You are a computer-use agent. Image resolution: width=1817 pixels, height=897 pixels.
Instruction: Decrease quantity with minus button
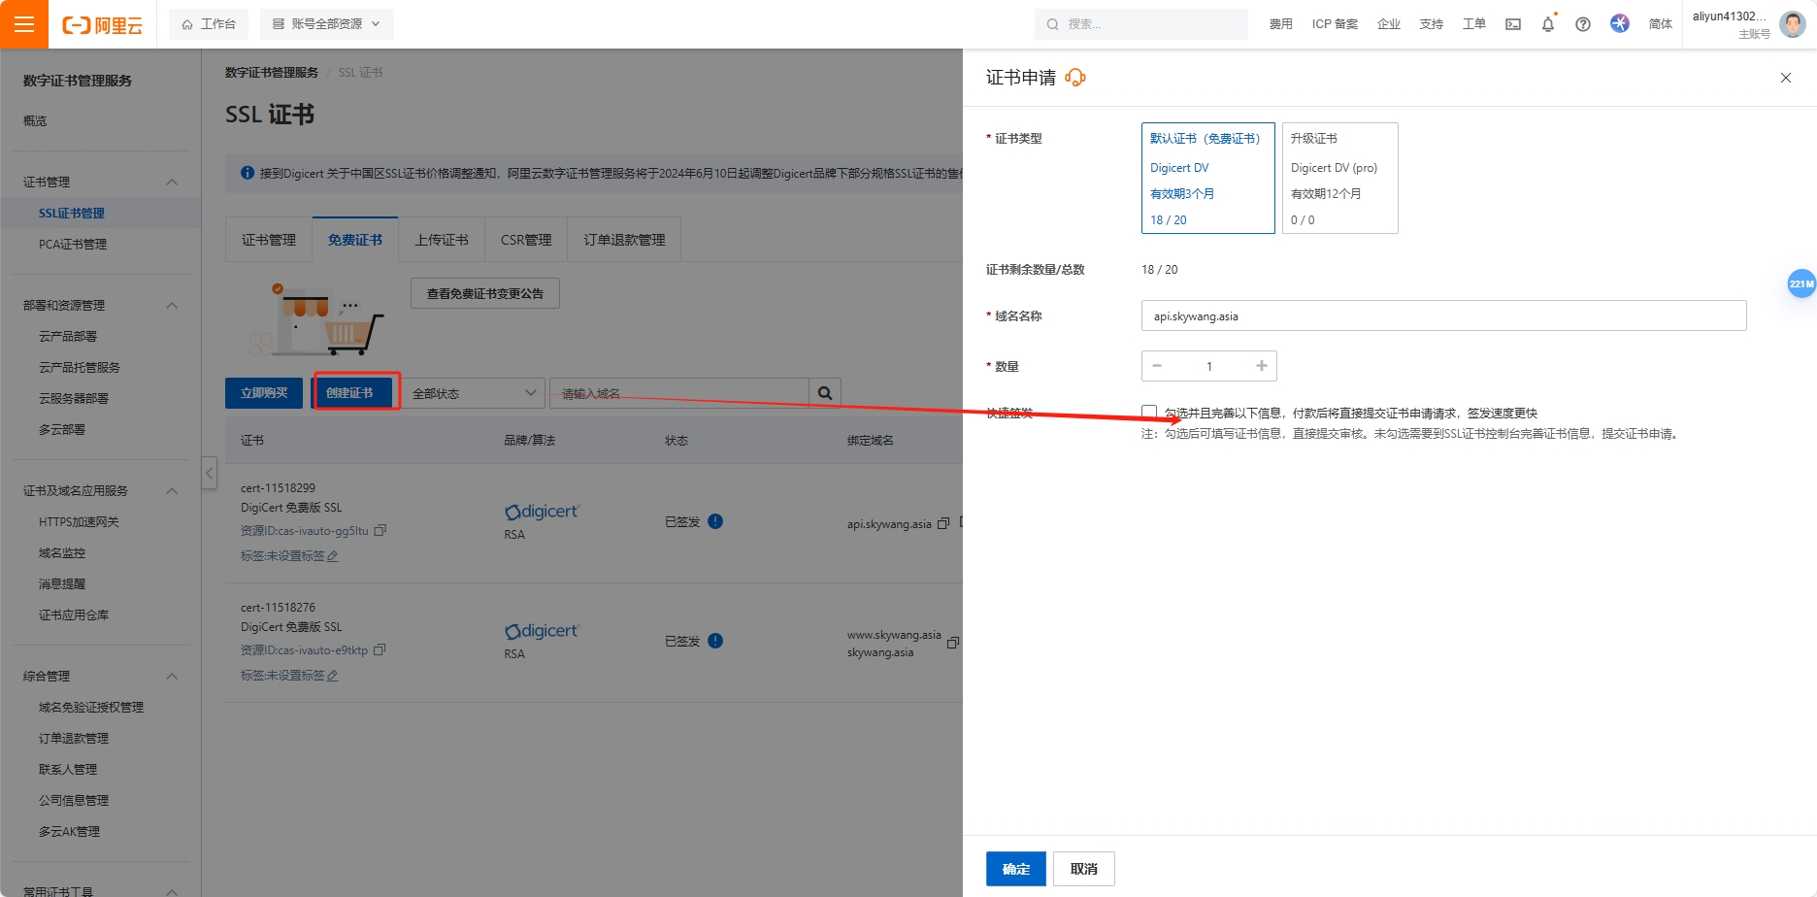1157,366
